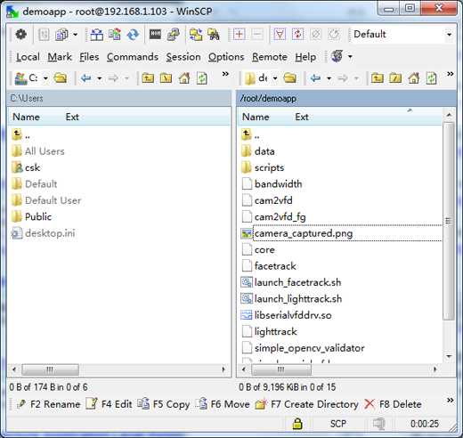Click the padlock encryption status icon
The width and height of the screenshot is (463, 438).
point(297,424)
